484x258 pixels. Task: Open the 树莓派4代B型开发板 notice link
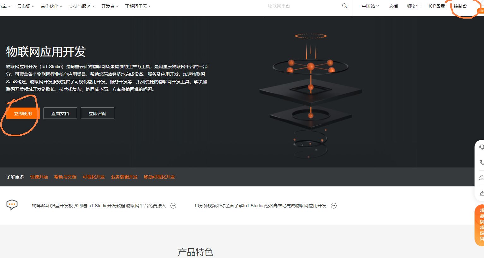pyautogui.click(x=99, y=206)
